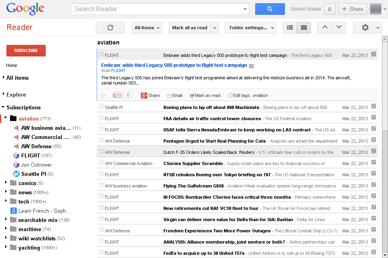
Task: Star the Seattle PI Boeing layoffs item
Action: coord(102,107)
